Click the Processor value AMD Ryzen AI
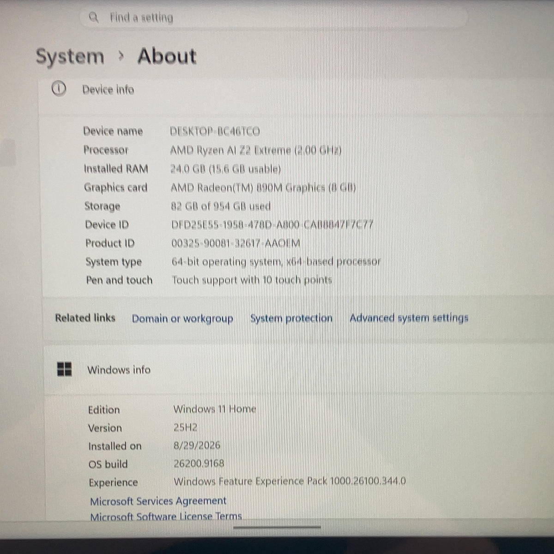 [256, 151]
